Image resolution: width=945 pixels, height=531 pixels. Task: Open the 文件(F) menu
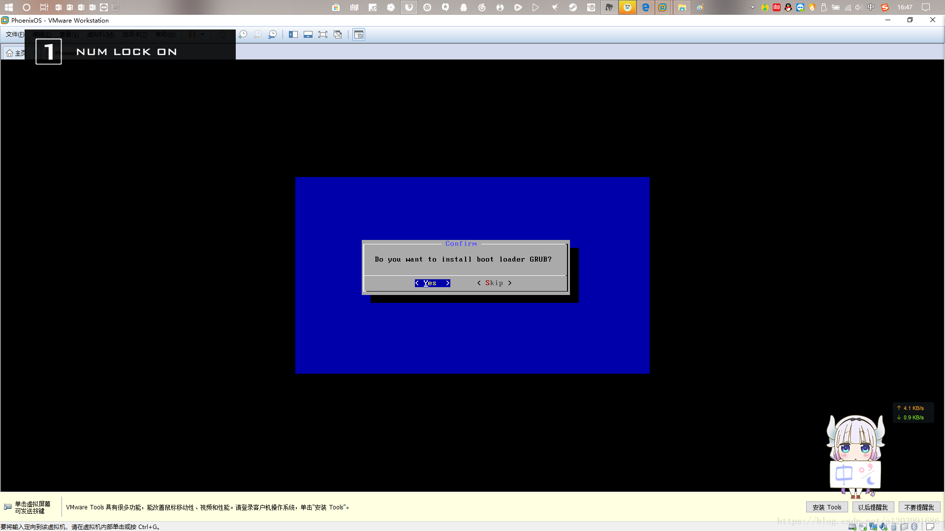point(15,34)
